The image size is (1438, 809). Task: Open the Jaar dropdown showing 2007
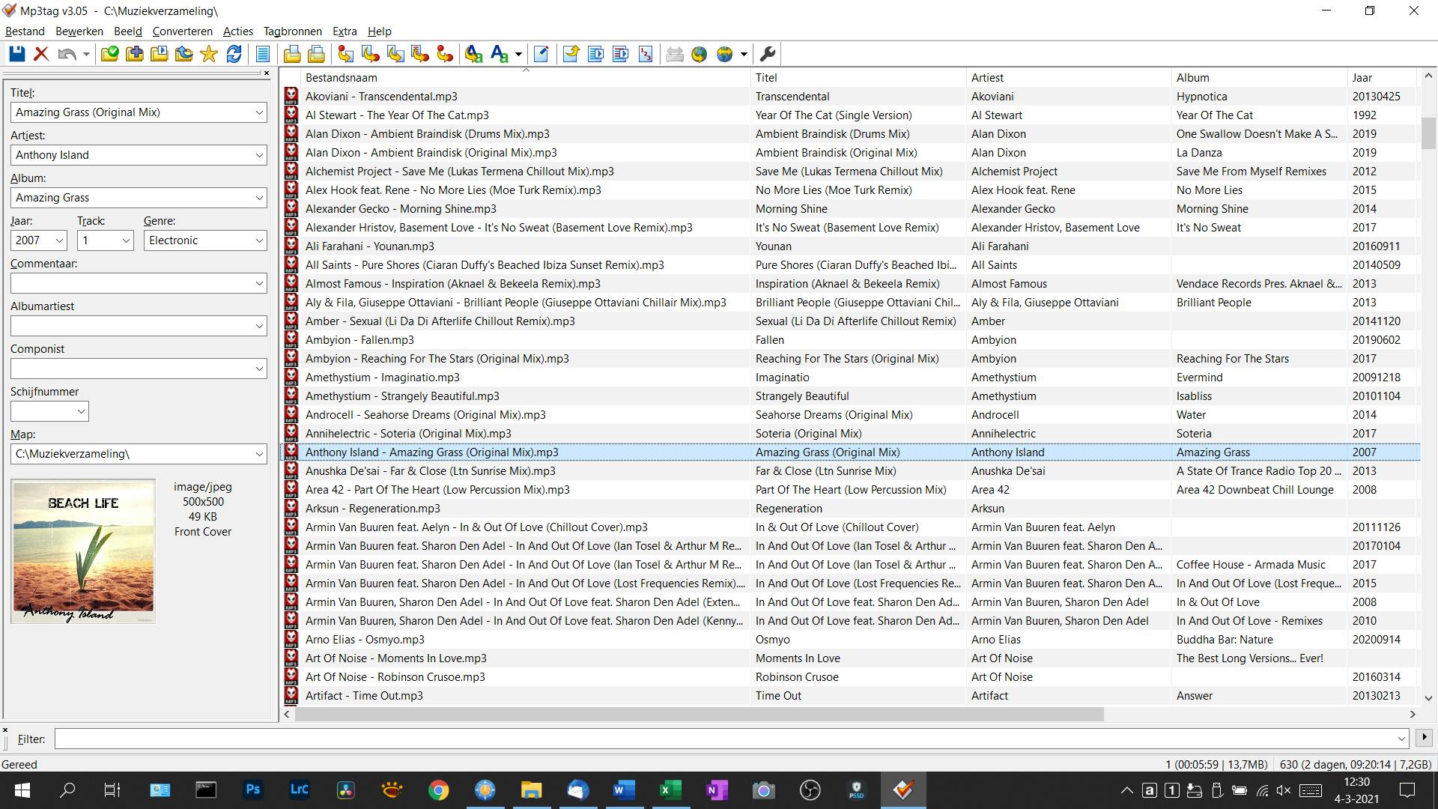(60, 240)
